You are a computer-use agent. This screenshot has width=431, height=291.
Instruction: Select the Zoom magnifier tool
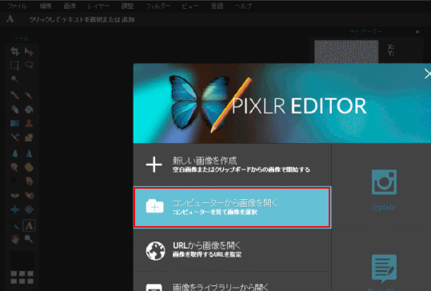point(29,239)
